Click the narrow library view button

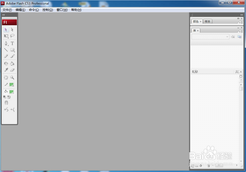(241, 80)
